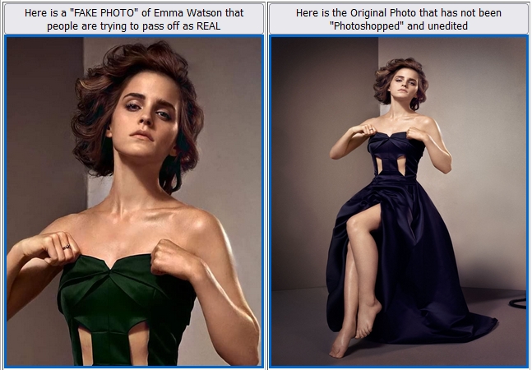Click the caption beginning 'Here is a "FAKE PHOTO"'
Image resolution: width=532 pixels, height=370 pixels.
click(x=134, y=19)
